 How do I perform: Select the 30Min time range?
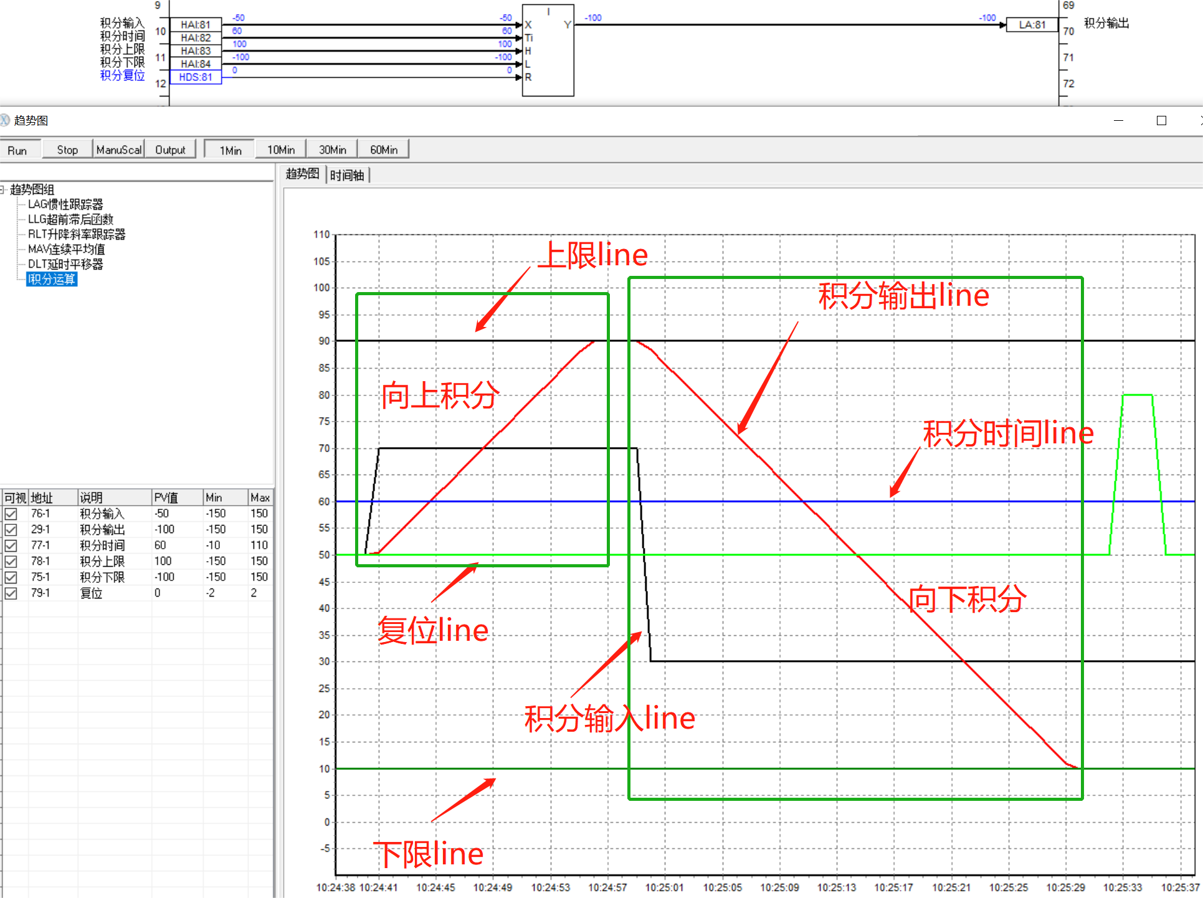point(332,150)
